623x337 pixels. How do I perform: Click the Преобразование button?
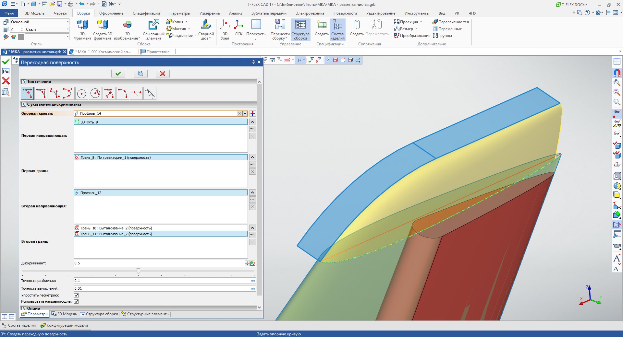tap(412, 36)
